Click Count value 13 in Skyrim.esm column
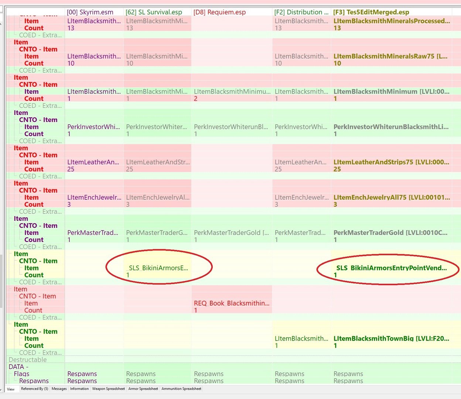Screen dimensions: 461x399 click(x=71, y=28)
